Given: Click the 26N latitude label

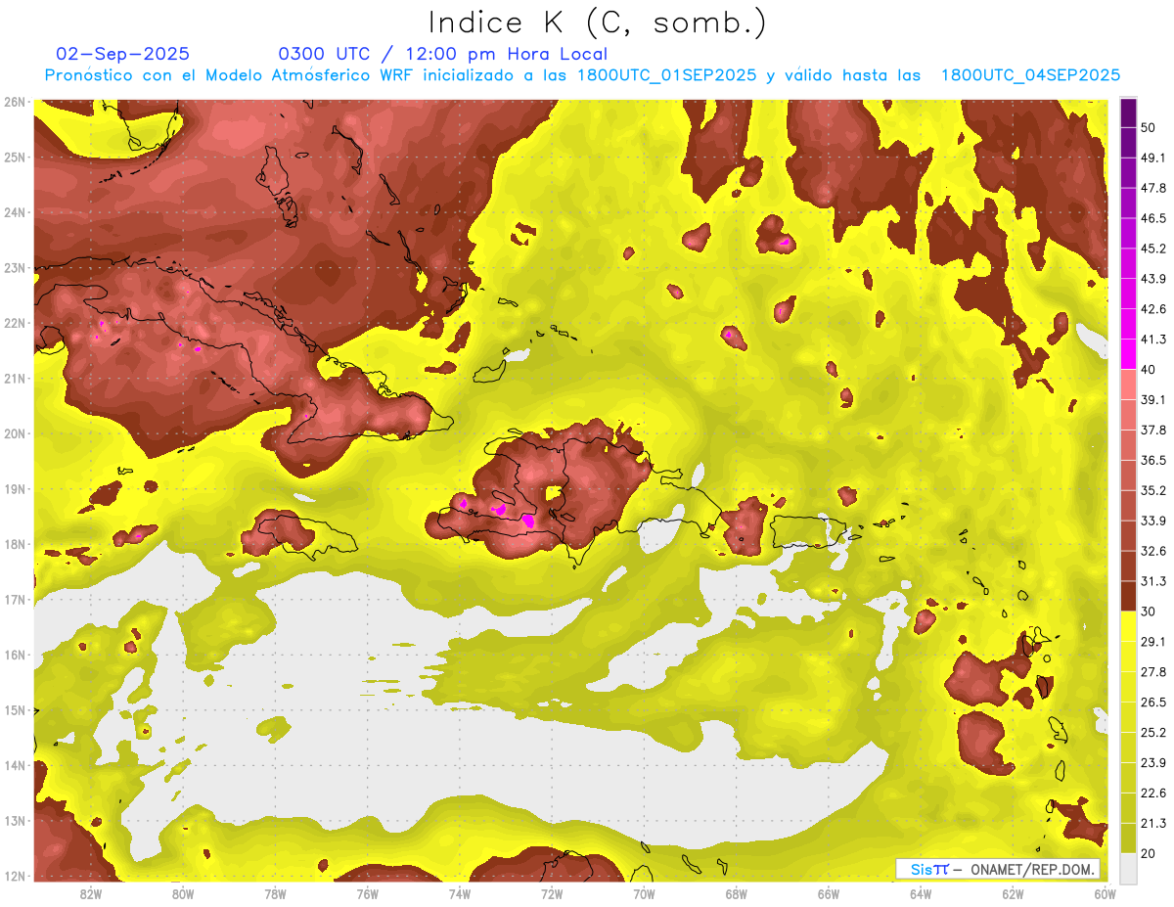Looking at the screenshot, I should [14, 102].
